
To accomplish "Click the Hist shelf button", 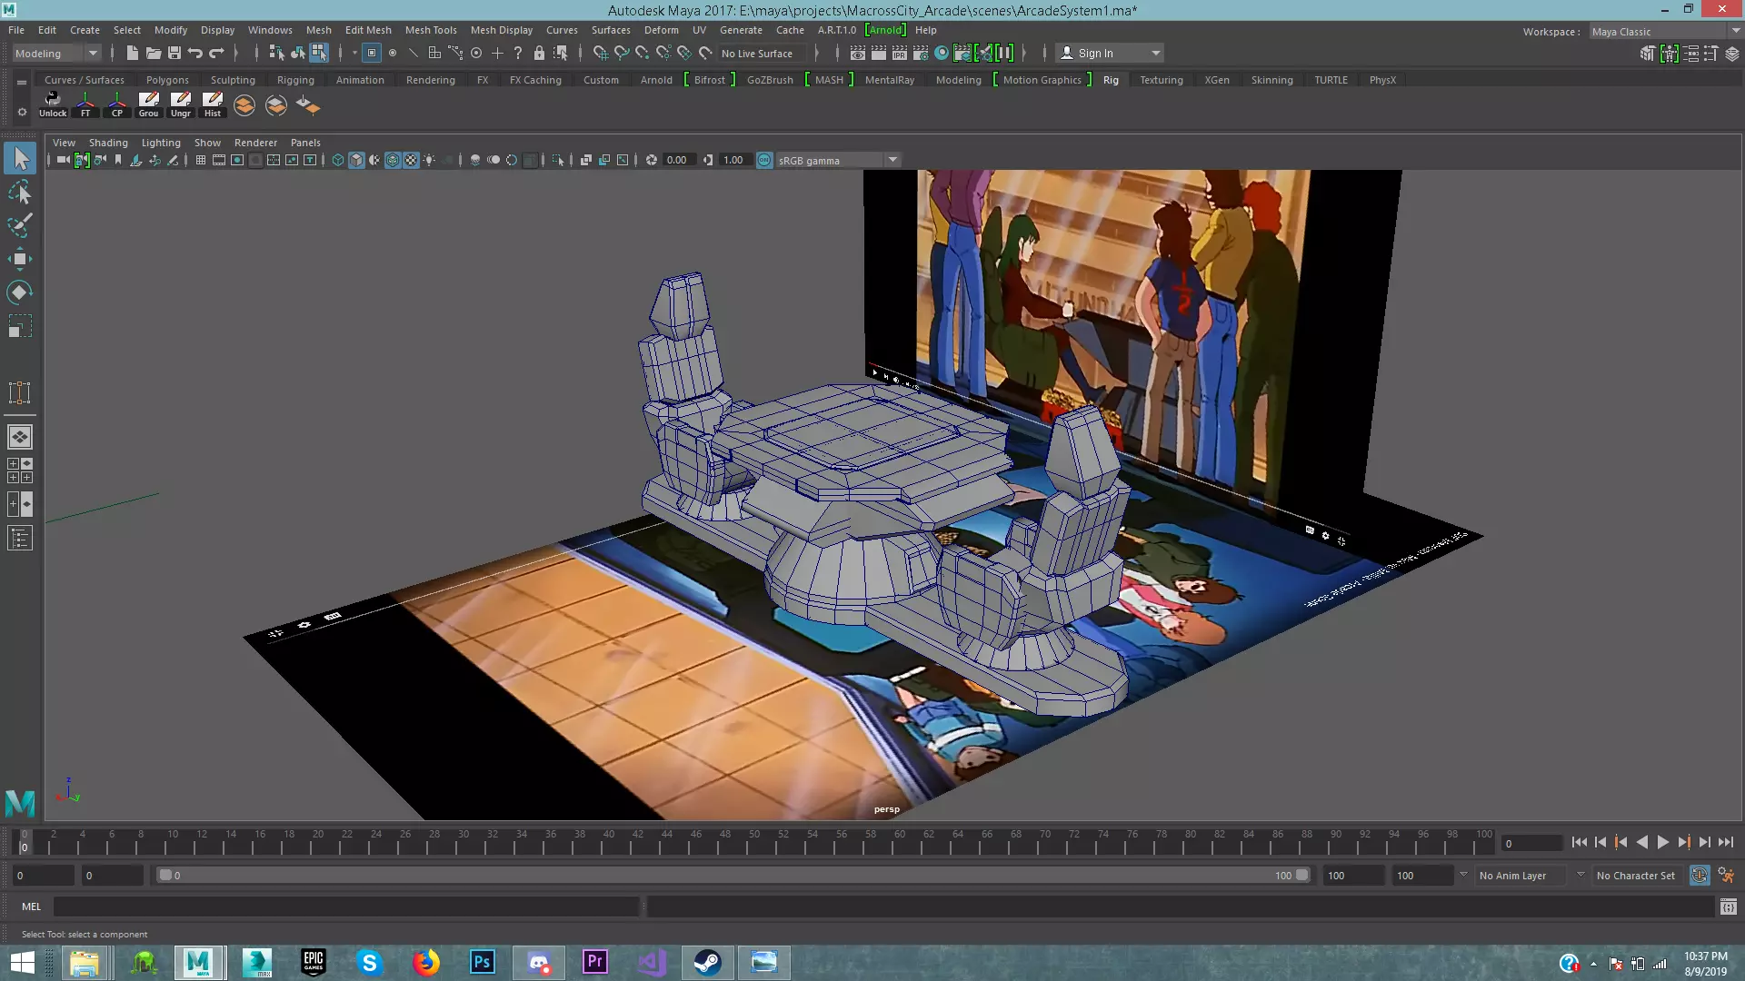I will [212, 104].
